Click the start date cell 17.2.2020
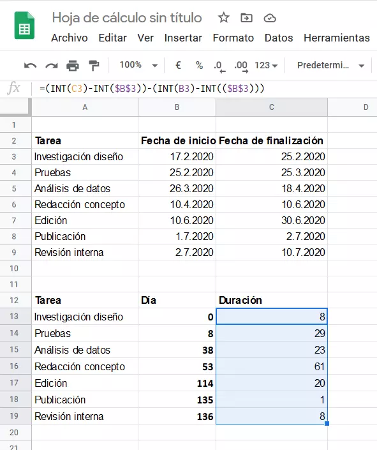Image resolution: width=377 pixels, height=450 pixels. point(177,156)
